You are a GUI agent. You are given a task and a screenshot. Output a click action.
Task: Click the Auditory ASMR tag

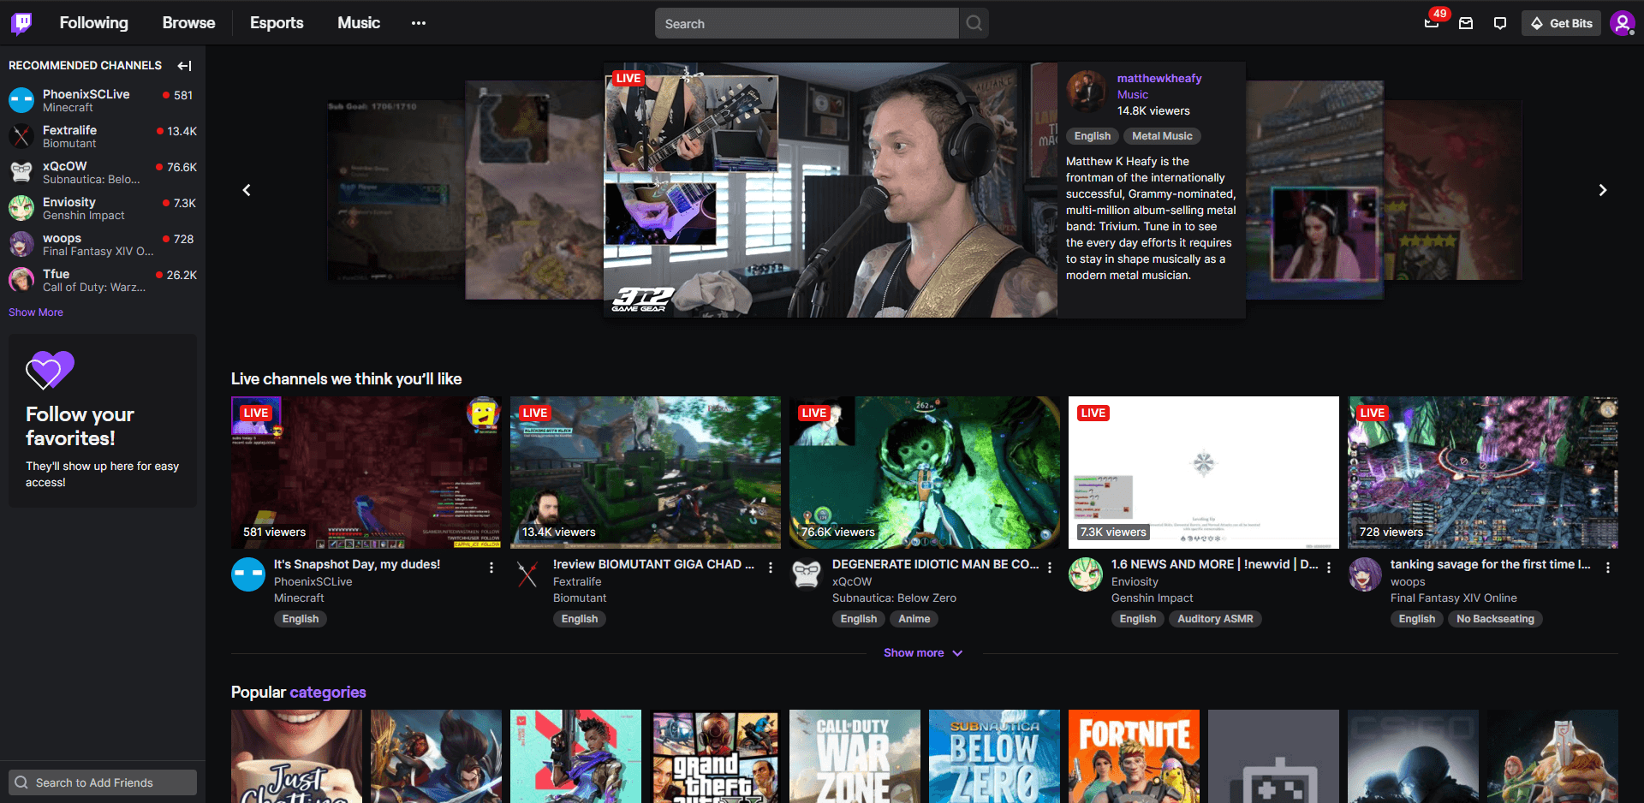coord(1215,619)
